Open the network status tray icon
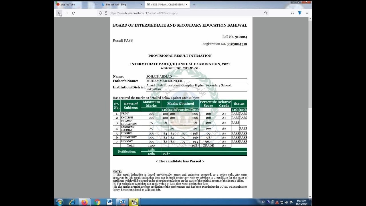366x206 pixels. (x=282, y=202)
